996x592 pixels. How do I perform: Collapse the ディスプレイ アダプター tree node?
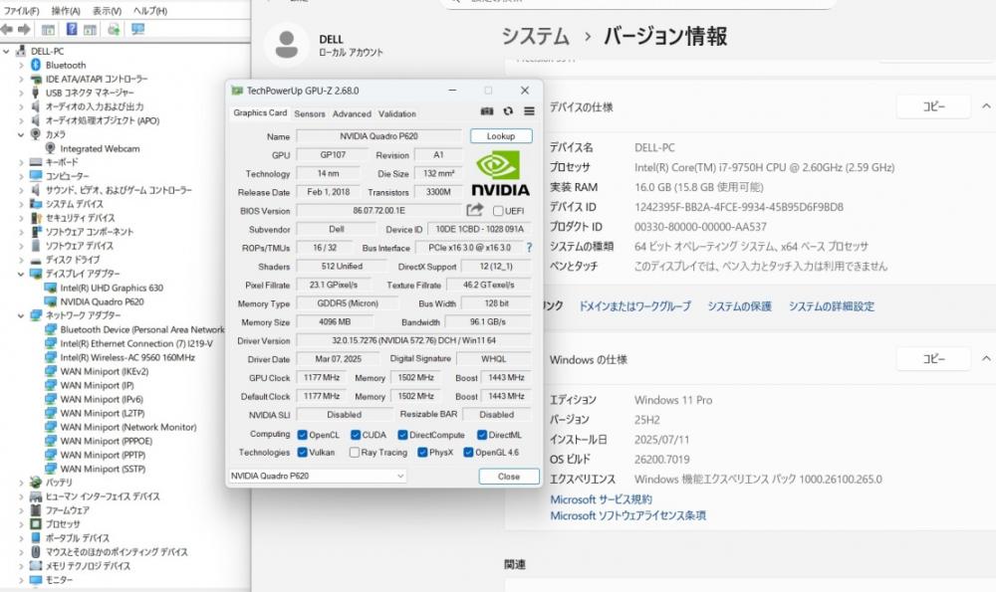[x=21, y=274]
